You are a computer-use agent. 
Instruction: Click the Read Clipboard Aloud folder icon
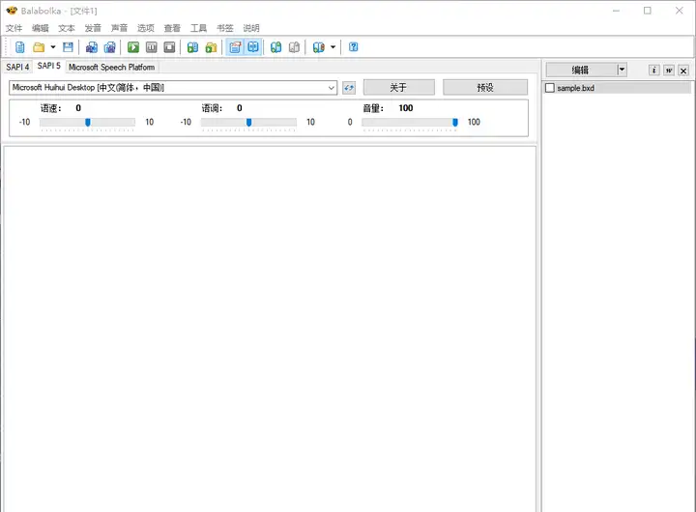211,47
